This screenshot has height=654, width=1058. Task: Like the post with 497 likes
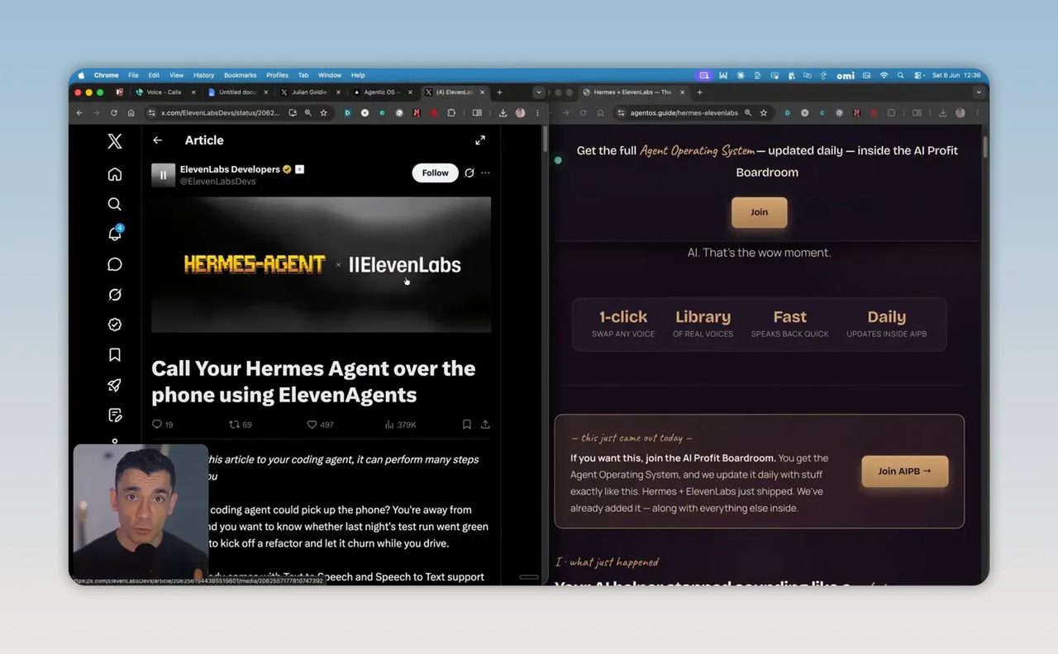pyautogui.click(x=320, y=424)
